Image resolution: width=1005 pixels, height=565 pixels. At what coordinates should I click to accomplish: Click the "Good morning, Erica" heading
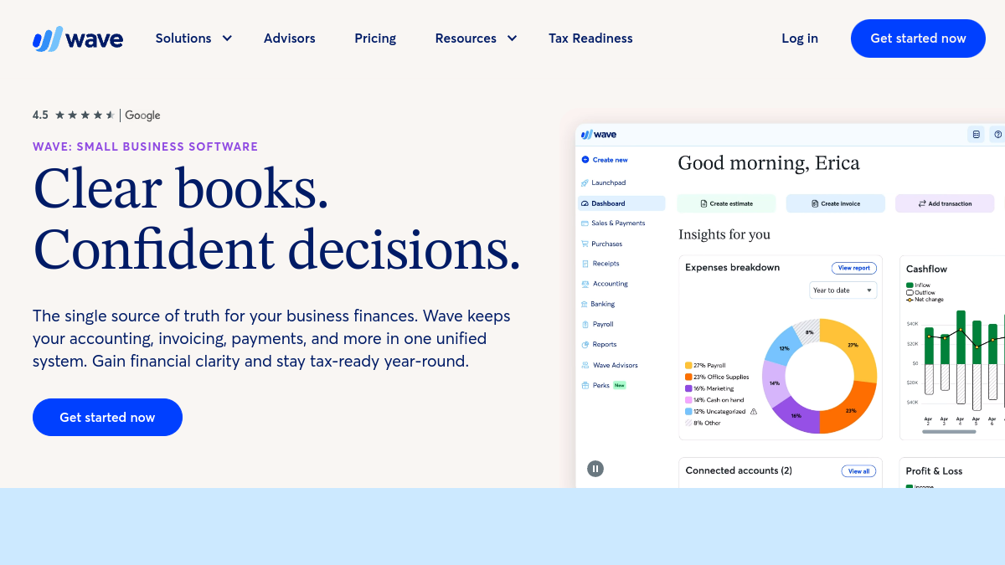pos(769,163)
